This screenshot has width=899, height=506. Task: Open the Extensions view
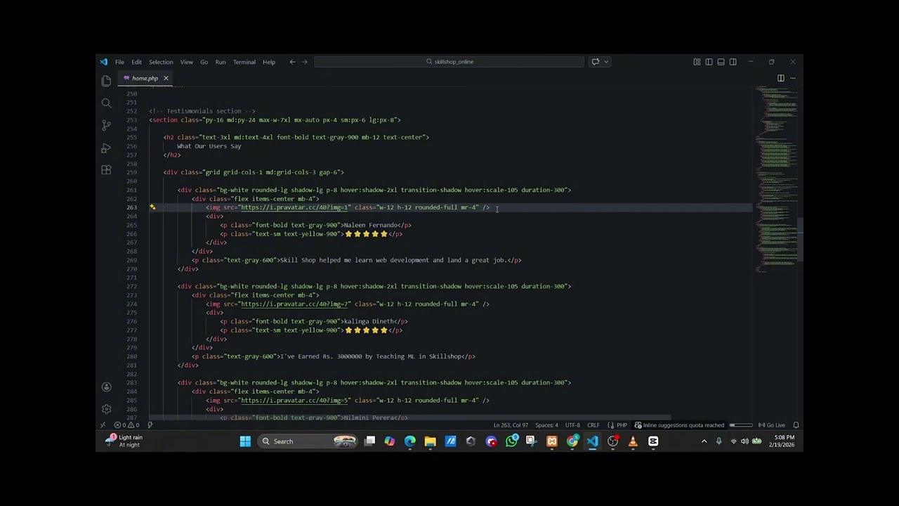pyautogui.click(x=106, y=170)
